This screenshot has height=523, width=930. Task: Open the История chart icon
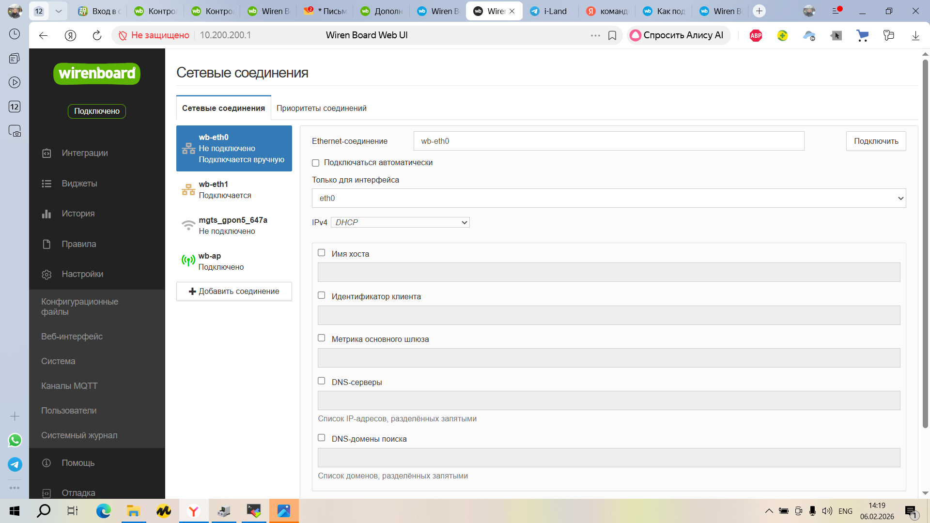pyautogui.click(x=46, y=214)
